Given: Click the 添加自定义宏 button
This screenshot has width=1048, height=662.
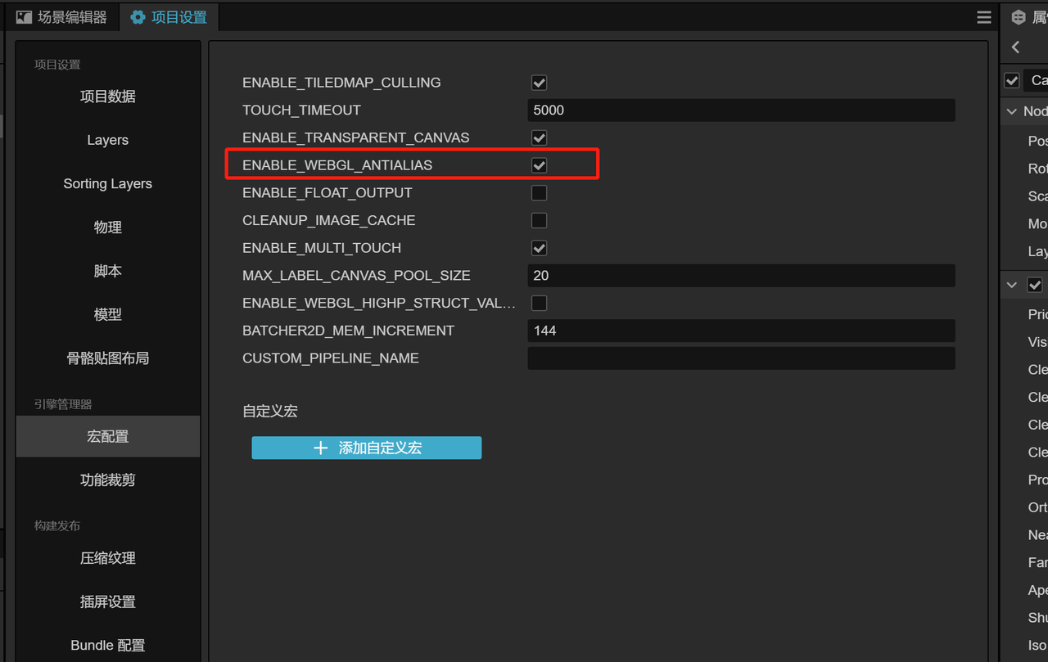Looking at the screenshot, I should tap(366, 448).
